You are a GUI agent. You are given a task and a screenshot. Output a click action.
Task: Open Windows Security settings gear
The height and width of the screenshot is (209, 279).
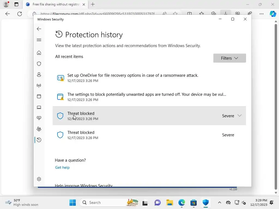(39, 179)
